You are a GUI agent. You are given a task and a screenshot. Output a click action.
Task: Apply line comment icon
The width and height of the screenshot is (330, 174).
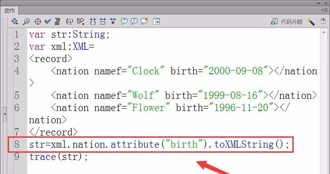point(134,21)
